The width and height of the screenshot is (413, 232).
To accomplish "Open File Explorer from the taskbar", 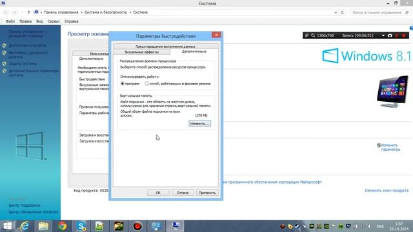I will [x=43, y=226].
